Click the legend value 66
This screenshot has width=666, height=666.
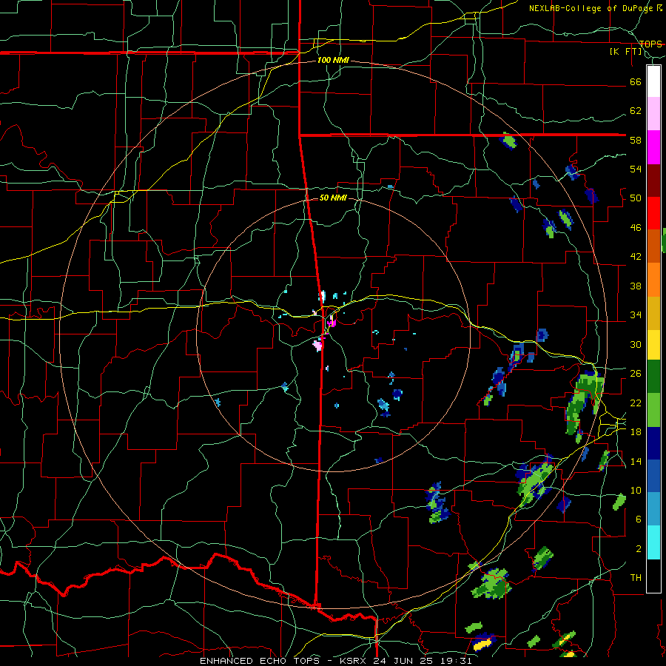[x=636, y=82]
